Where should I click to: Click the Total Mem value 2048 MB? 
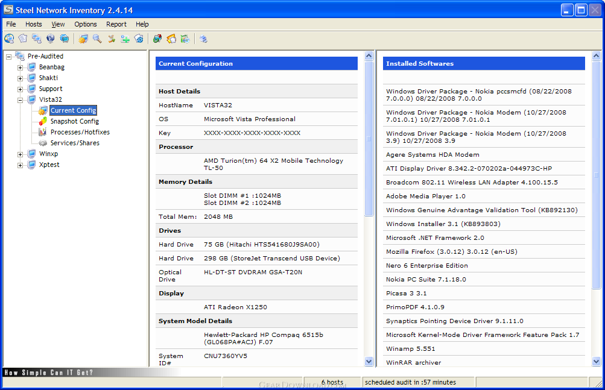click(218, 216)
